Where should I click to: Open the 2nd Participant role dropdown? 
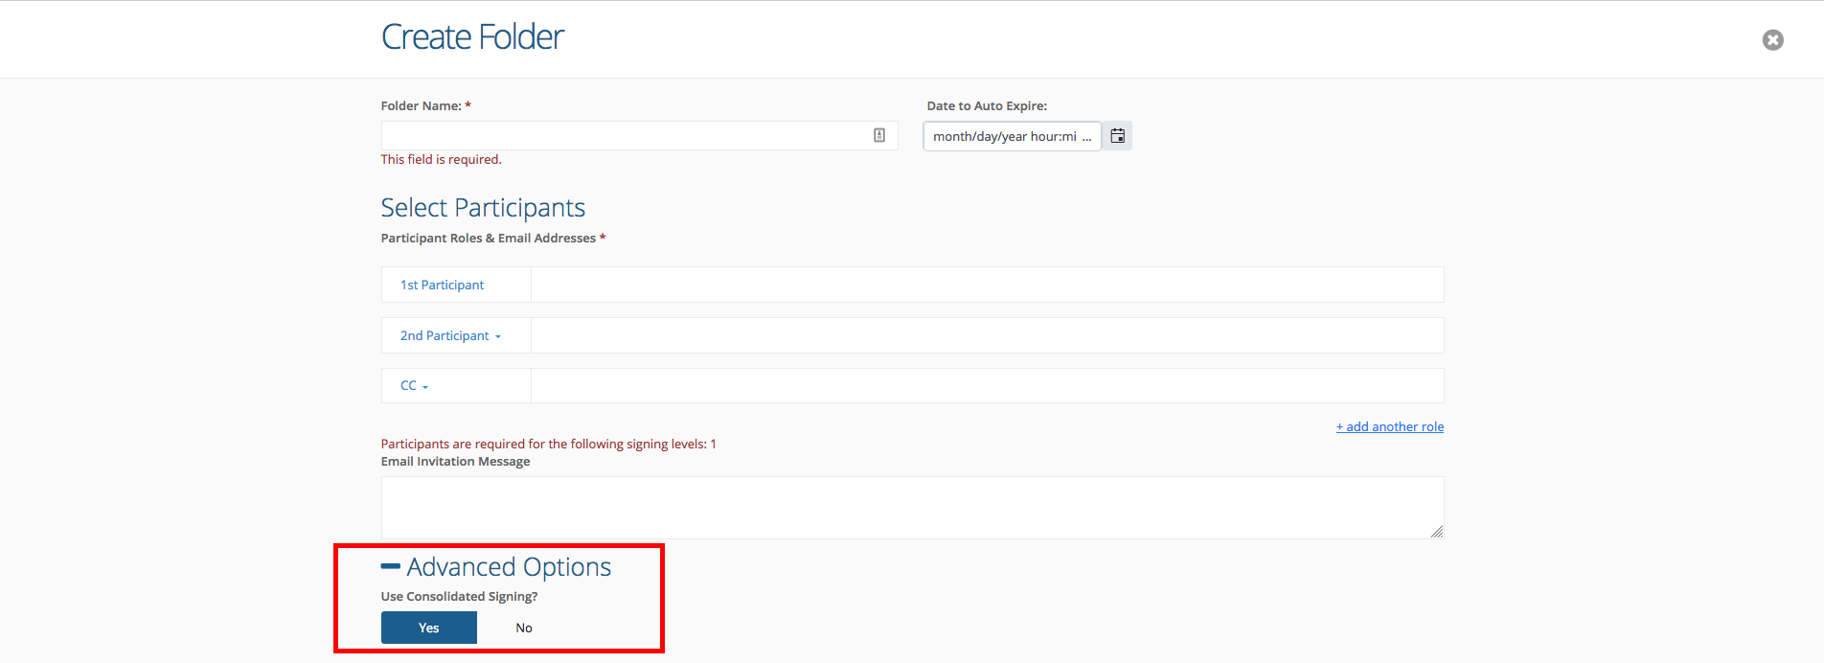click(x=450, y=335)
